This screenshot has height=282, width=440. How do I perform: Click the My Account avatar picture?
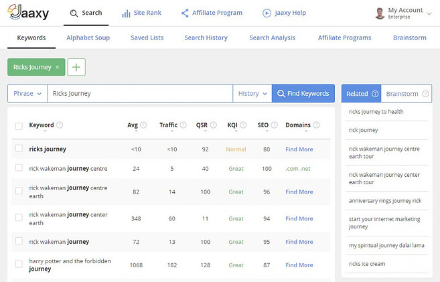tap(380, 13)
